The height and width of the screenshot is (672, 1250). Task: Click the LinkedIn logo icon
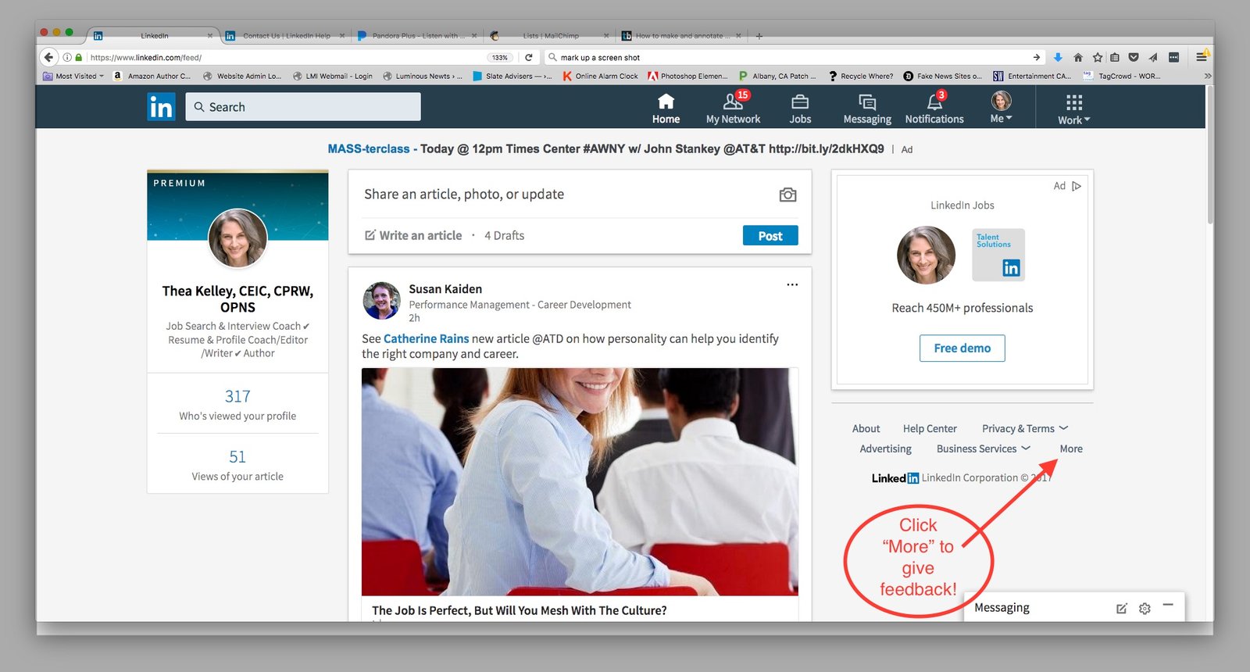coord(161,106)
